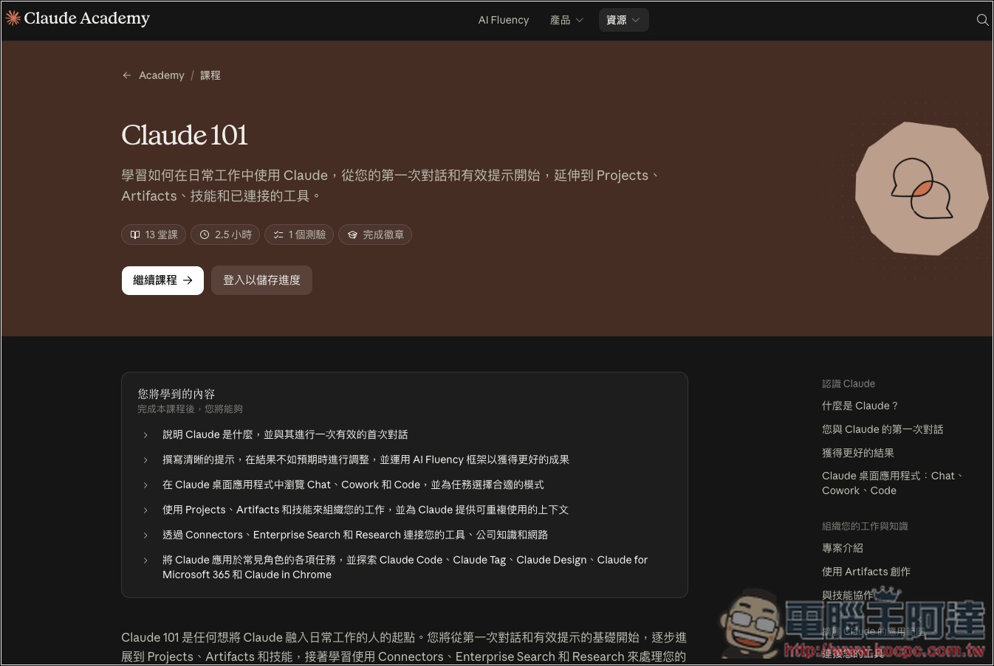Click the graduation cap icon in 完成徽章 badge
994x666 pixels.
352,235
